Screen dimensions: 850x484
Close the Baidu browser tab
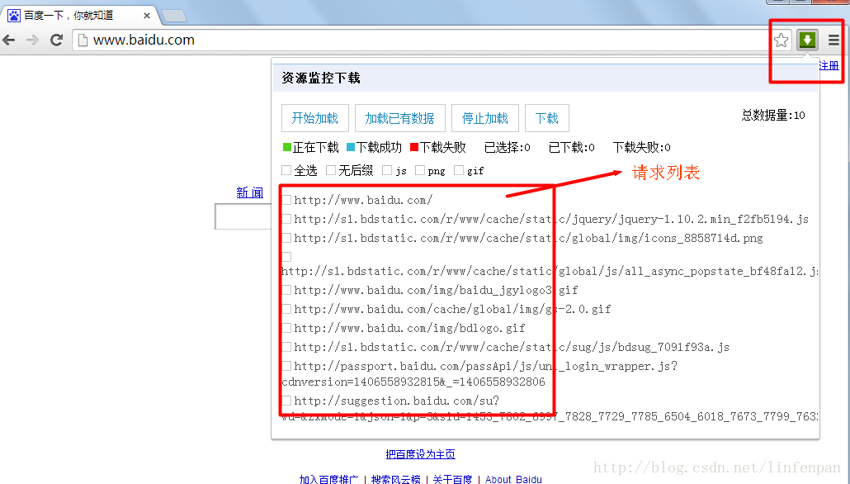click(146, 16)
